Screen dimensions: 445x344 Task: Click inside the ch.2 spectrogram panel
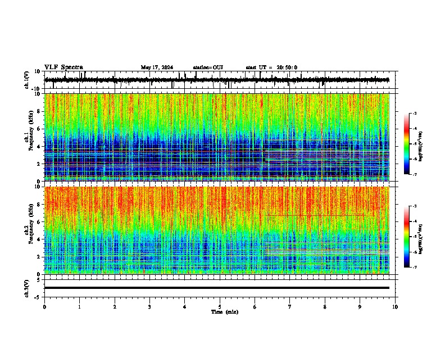point(217,230)
